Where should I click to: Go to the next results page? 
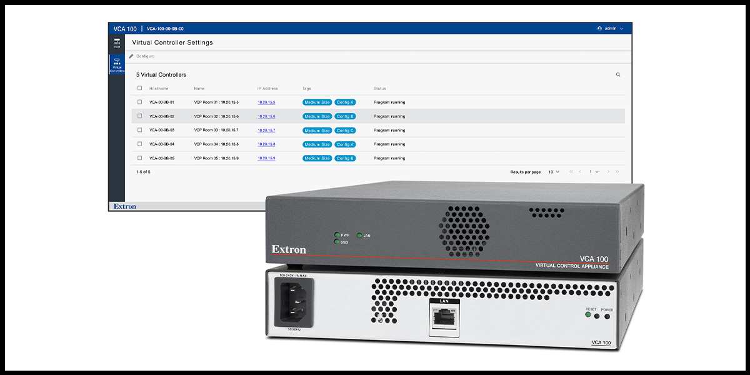coord(607,171)
